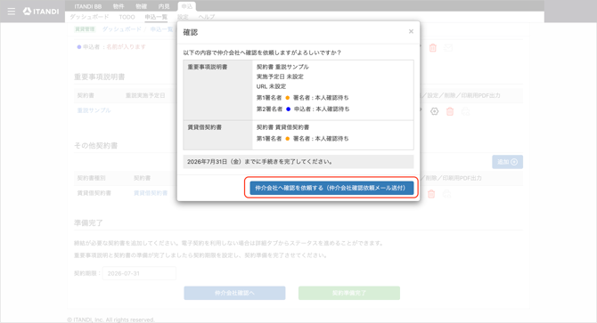Screen dimensions: 597x323
Task: Open ヘルプ in the sub navigation
Action: (207, 17)
